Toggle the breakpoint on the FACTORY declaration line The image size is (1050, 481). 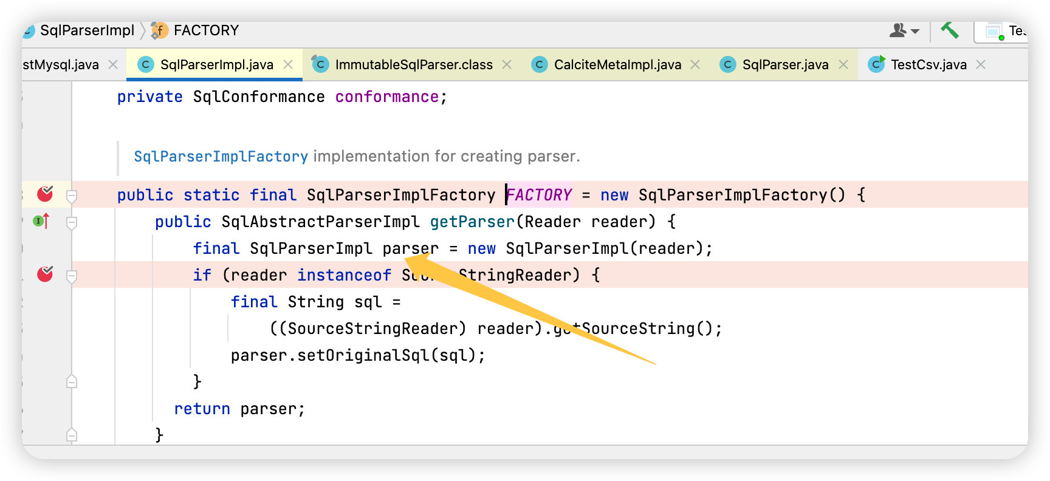coord(46,194)
